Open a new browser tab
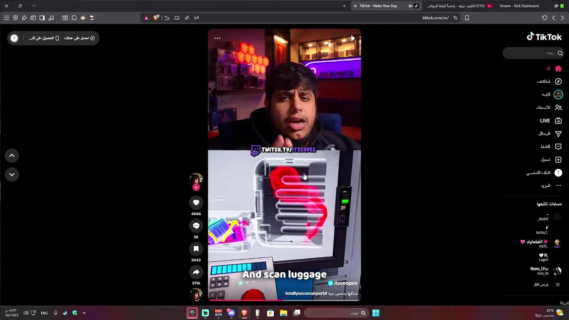The width and height of the screenshot is (569, 320). point(344,6)
